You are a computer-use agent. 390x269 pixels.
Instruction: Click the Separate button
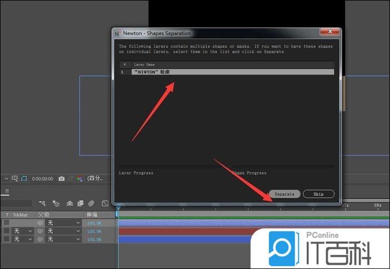click(x=284, y=194)
